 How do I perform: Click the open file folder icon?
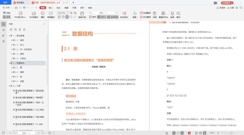tap(16, 7)
